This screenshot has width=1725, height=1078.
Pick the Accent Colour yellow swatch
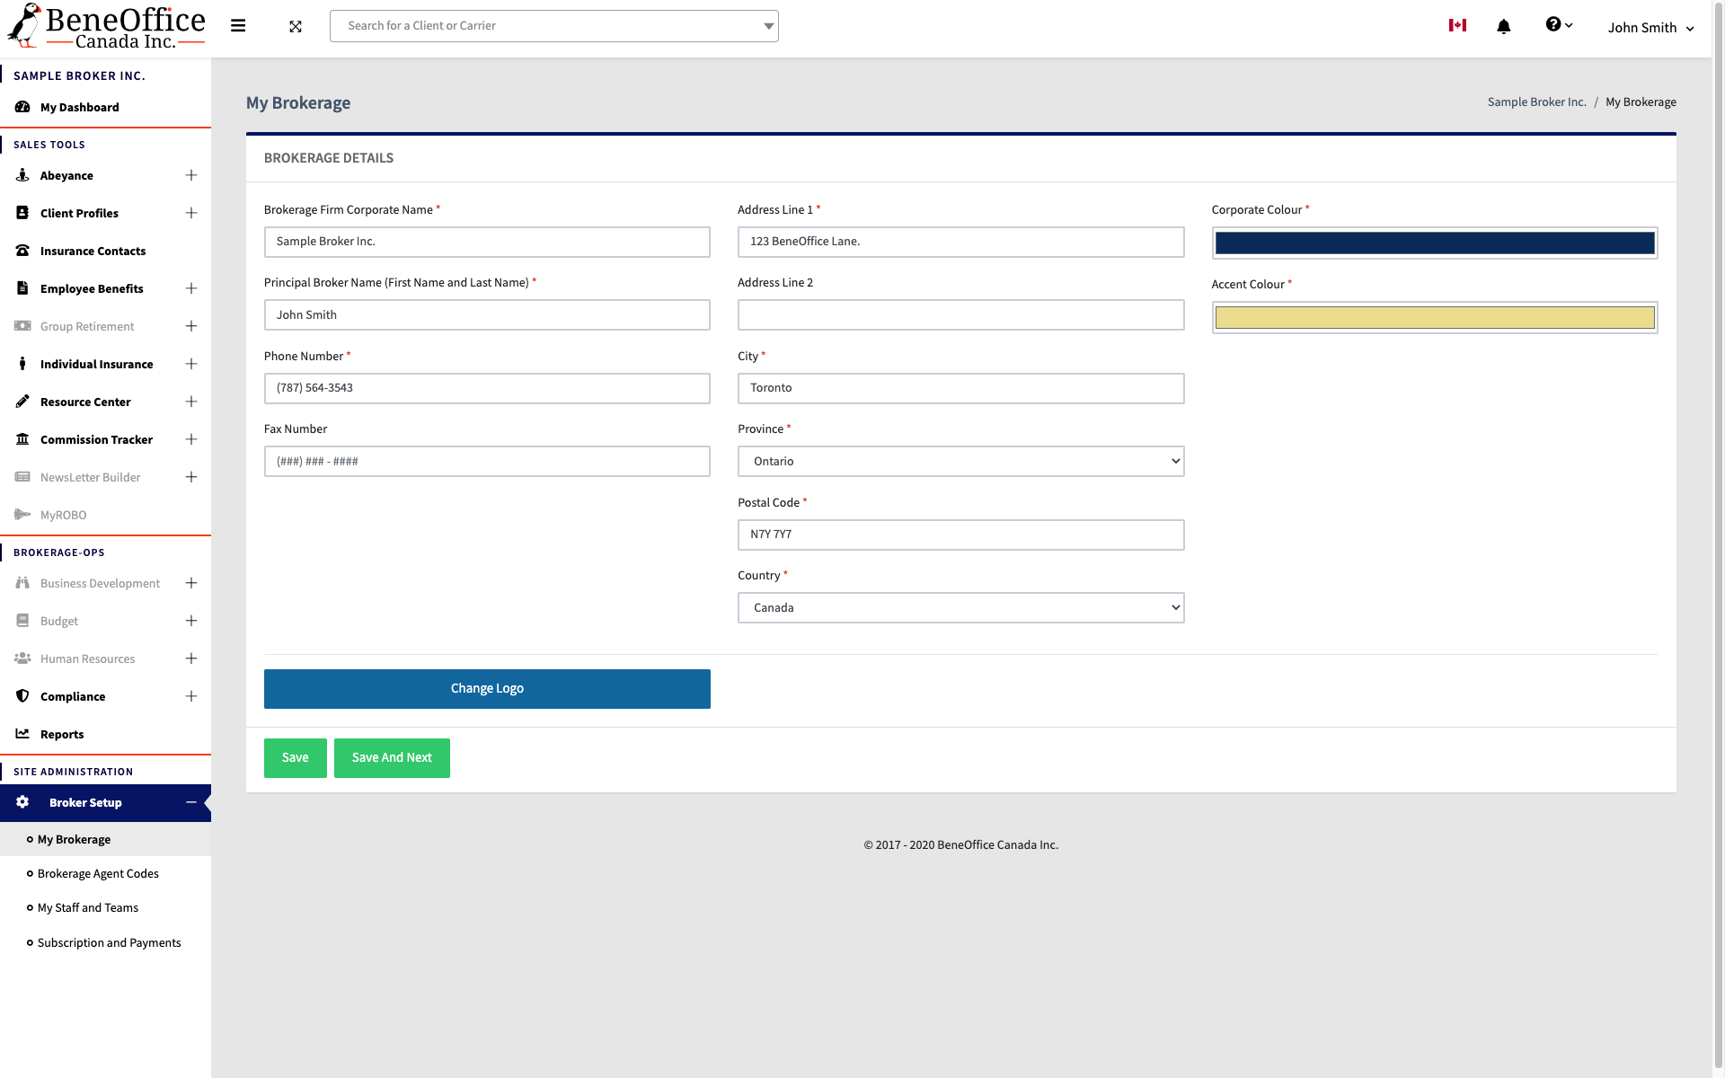(x=1434, y=318)
